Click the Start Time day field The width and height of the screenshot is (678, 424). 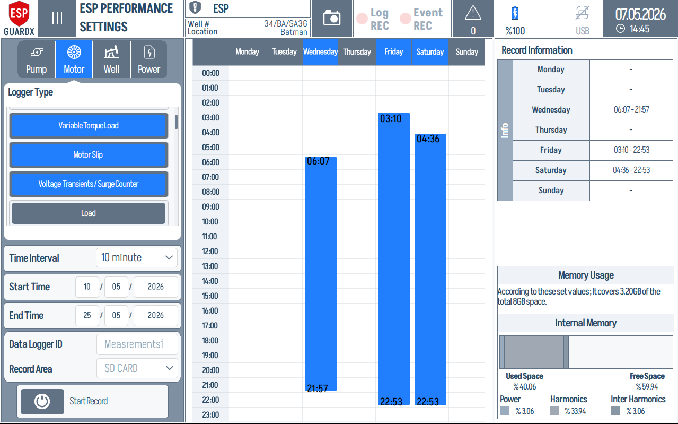87,287
